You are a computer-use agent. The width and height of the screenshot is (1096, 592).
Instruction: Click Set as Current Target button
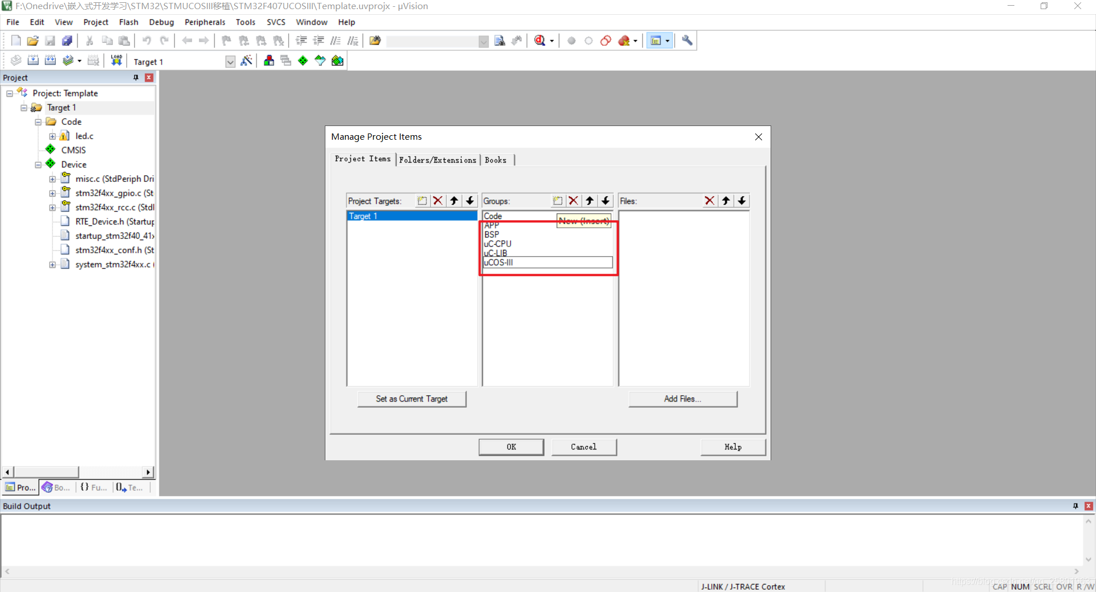[412, 399]
